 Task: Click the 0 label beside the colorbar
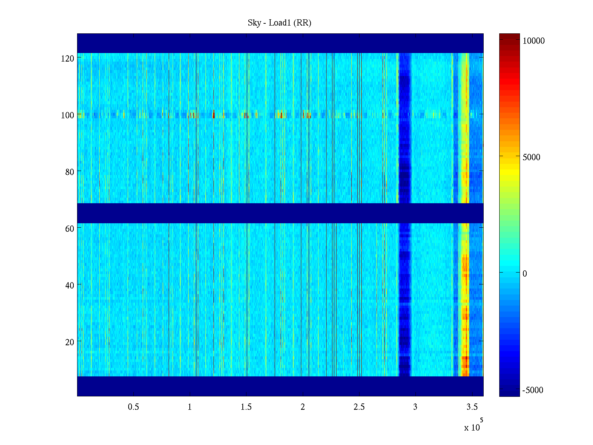tap(524, 274)
